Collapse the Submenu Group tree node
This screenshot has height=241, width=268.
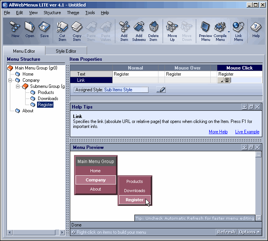pos(18,86)
